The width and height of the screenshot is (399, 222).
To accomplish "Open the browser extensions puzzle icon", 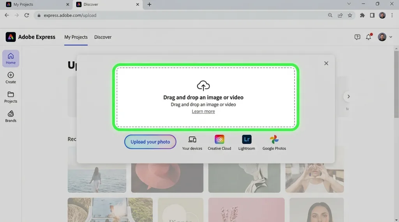I will pos(362,15).
